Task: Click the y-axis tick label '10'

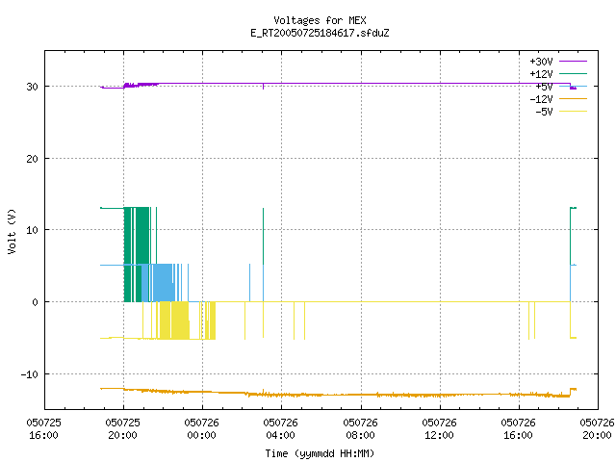Action: coord(32,230)
